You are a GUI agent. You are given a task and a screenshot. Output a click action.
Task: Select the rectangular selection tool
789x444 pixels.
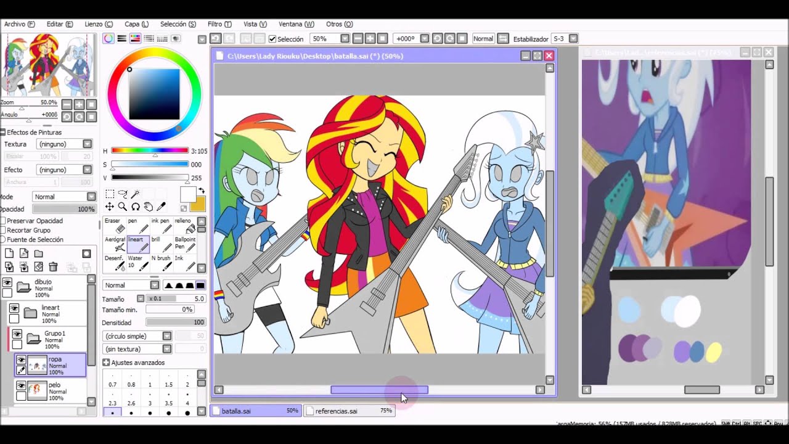coord(110,194)
